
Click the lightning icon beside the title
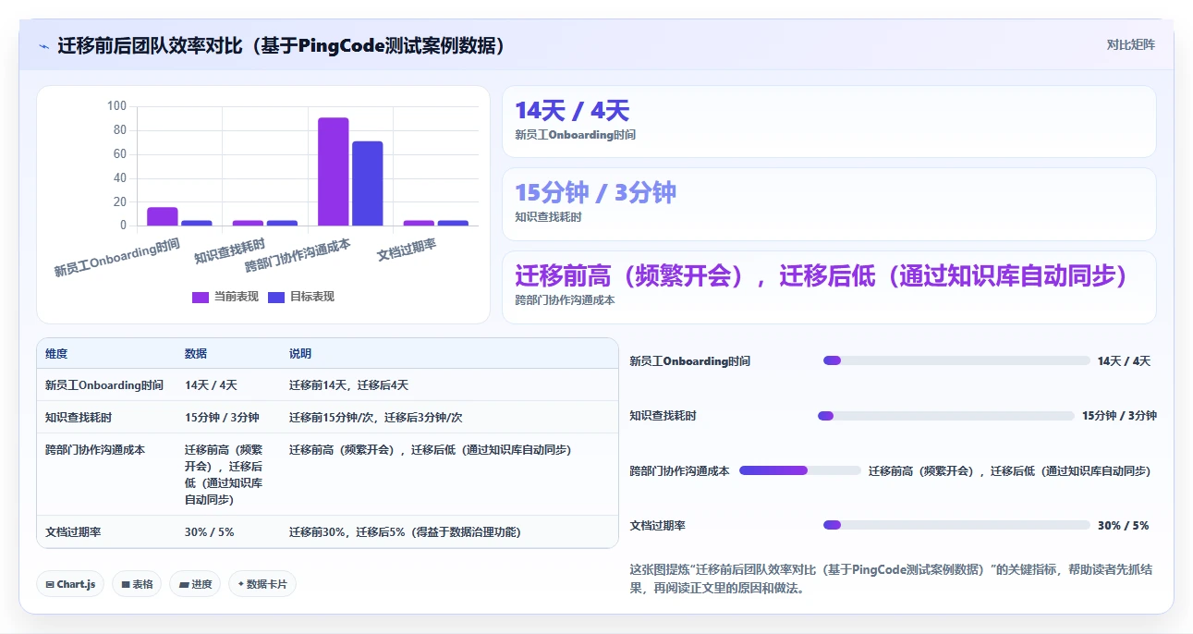pyautogui.click(x=43, y=46)
